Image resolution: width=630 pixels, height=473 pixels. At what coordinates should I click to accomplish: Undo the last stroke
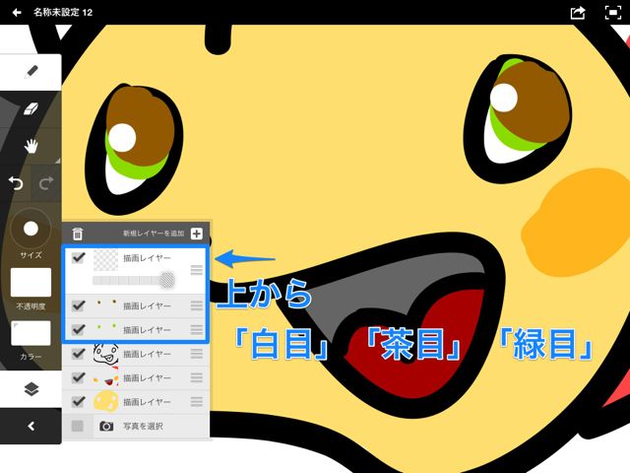[x=16, y=183]
